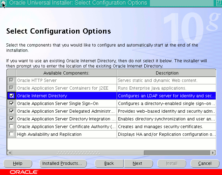This screenshot has height=175, width=222.
Task: Click 'Provides web-based identity and security' description
Action: pyautogui.click(x=167, y=111)
